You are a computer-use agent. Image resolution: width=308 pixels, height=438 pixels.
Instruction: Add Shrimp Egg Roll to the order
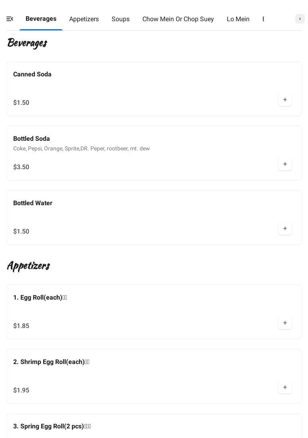point(285,388)
